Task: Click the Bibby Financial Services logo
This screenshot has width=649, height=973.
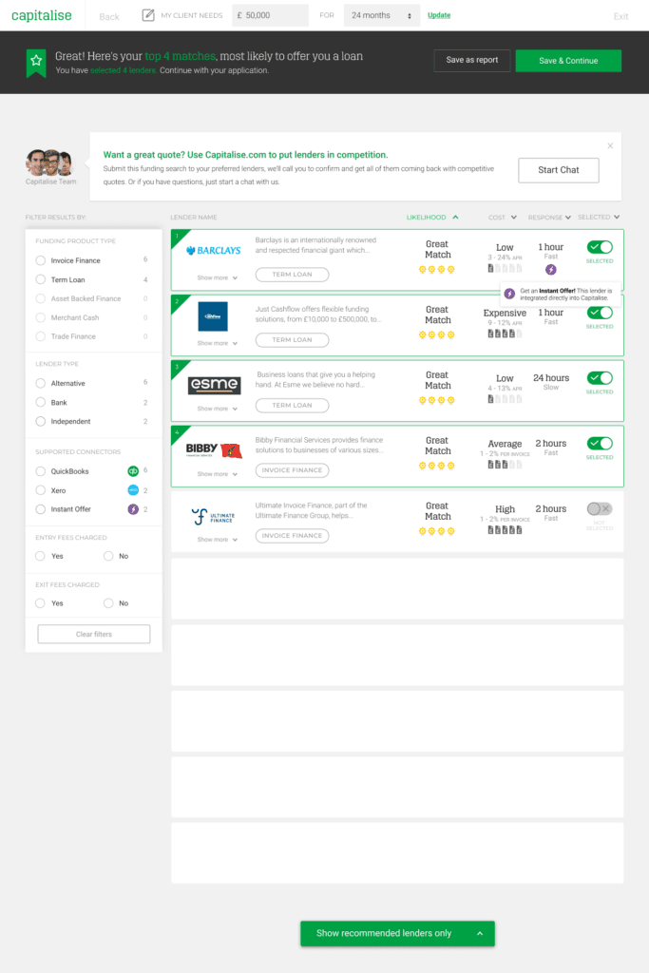Action: coord(214,449)
